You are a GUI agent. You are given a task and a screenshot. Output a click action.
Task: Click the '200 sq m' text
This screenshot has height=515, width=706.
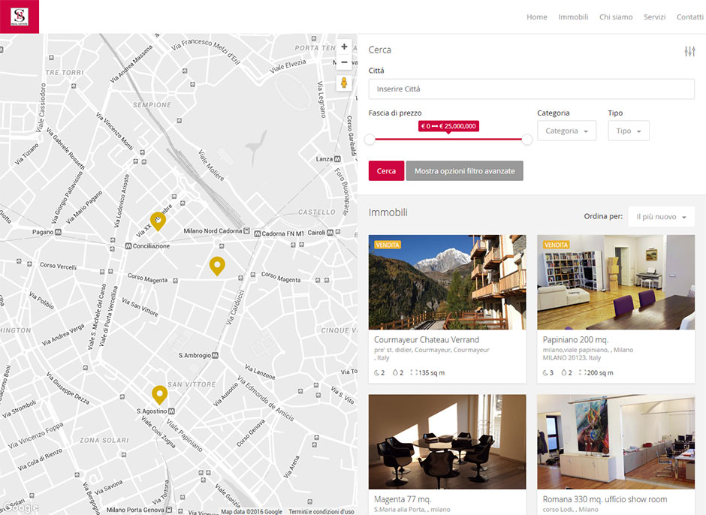pos(600,373)
